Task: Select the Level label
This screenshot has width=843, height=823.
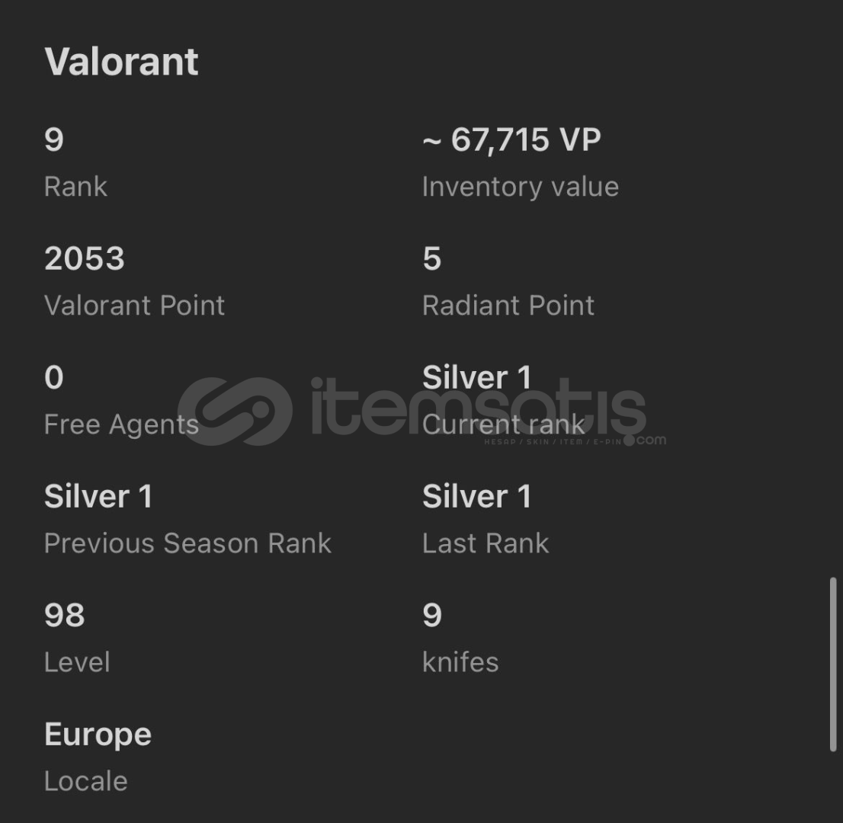Action: (x=77, y=662)
